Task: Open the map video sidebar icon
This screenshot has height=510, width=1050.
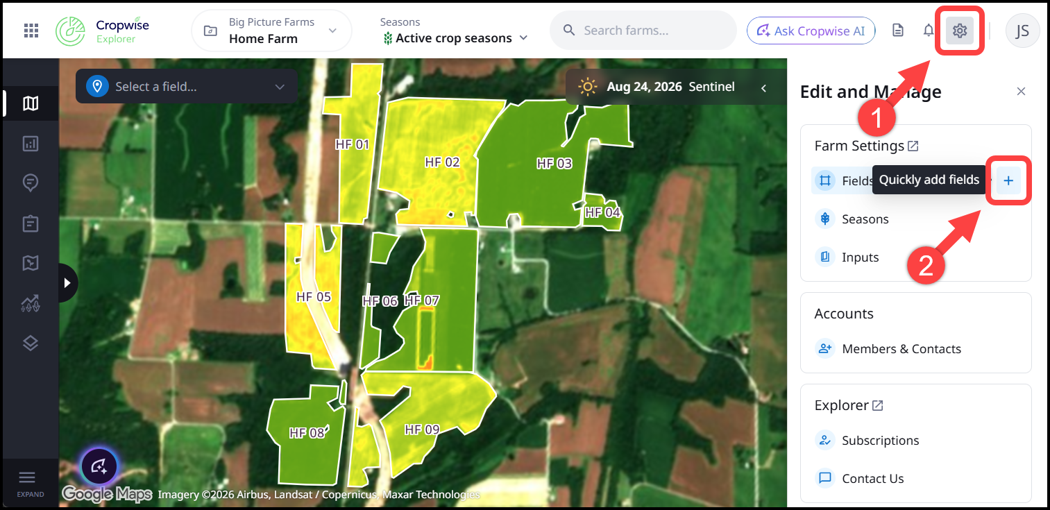Action: click(x=31, y=263)
